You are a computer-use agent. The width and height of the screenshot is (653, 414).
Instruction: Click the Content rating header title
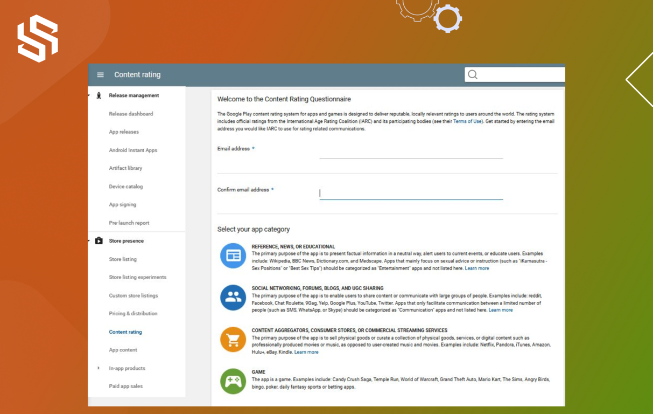137,75
